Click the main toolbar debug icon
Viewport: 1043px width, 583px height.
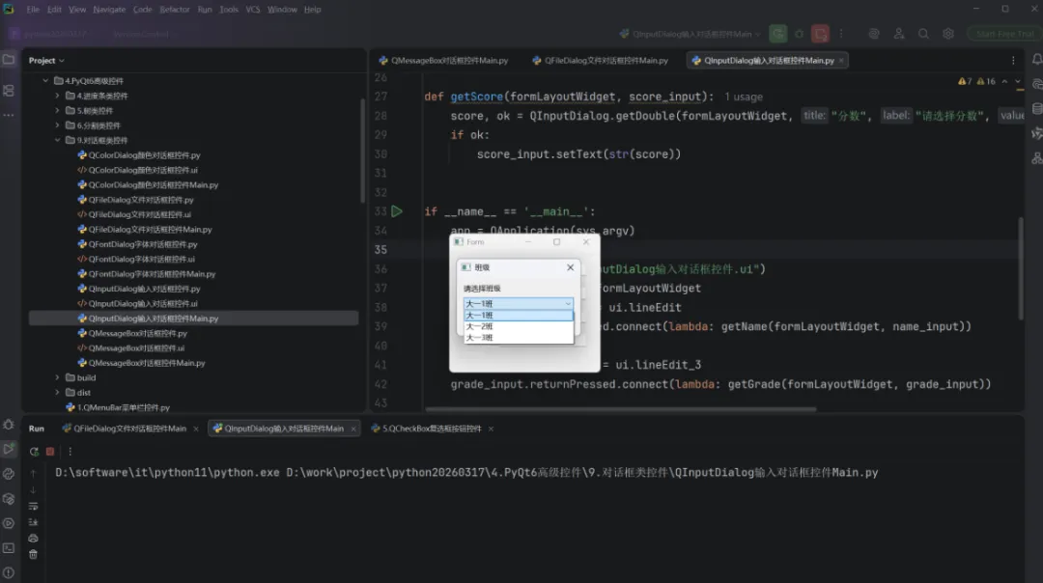click(799, 34)
